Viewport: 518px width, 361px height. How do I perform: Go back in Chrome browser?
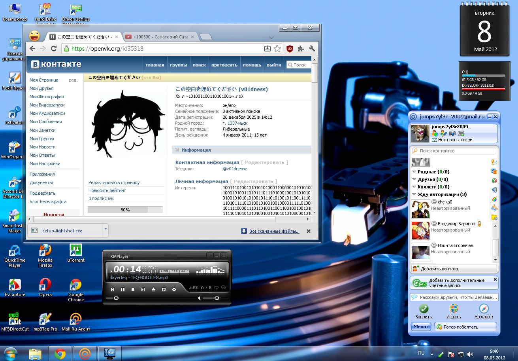33,49
